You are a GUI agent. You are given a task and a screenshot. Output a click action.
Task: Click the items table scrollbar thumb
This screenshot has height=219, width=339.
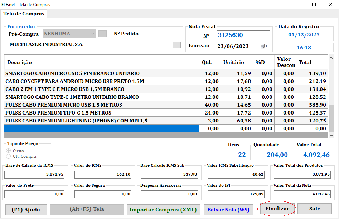pos(331,118)
